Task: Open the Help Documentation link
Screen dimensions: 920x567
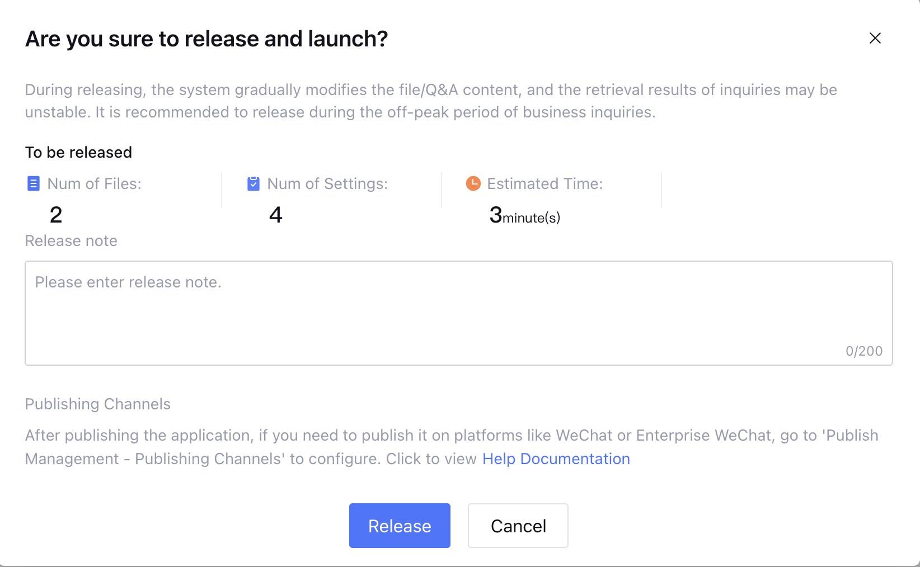Action: 556,459
